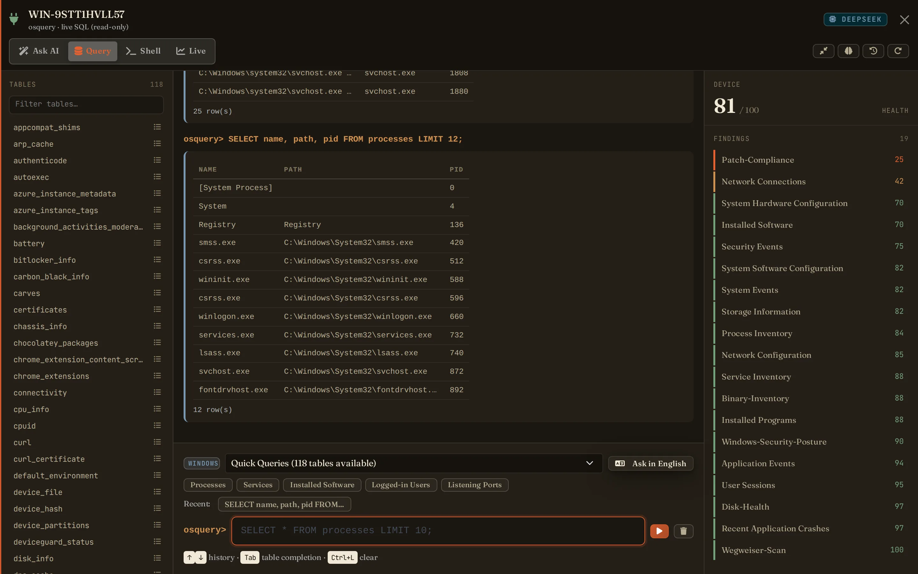The image size is (918, 574).
Task: Open the Process Inventory finding
Action: click(x=811, y=333)
